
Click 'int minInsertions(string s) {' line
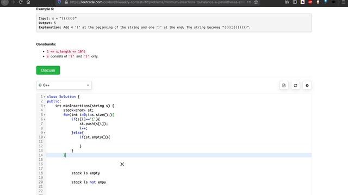coord(85,106)
